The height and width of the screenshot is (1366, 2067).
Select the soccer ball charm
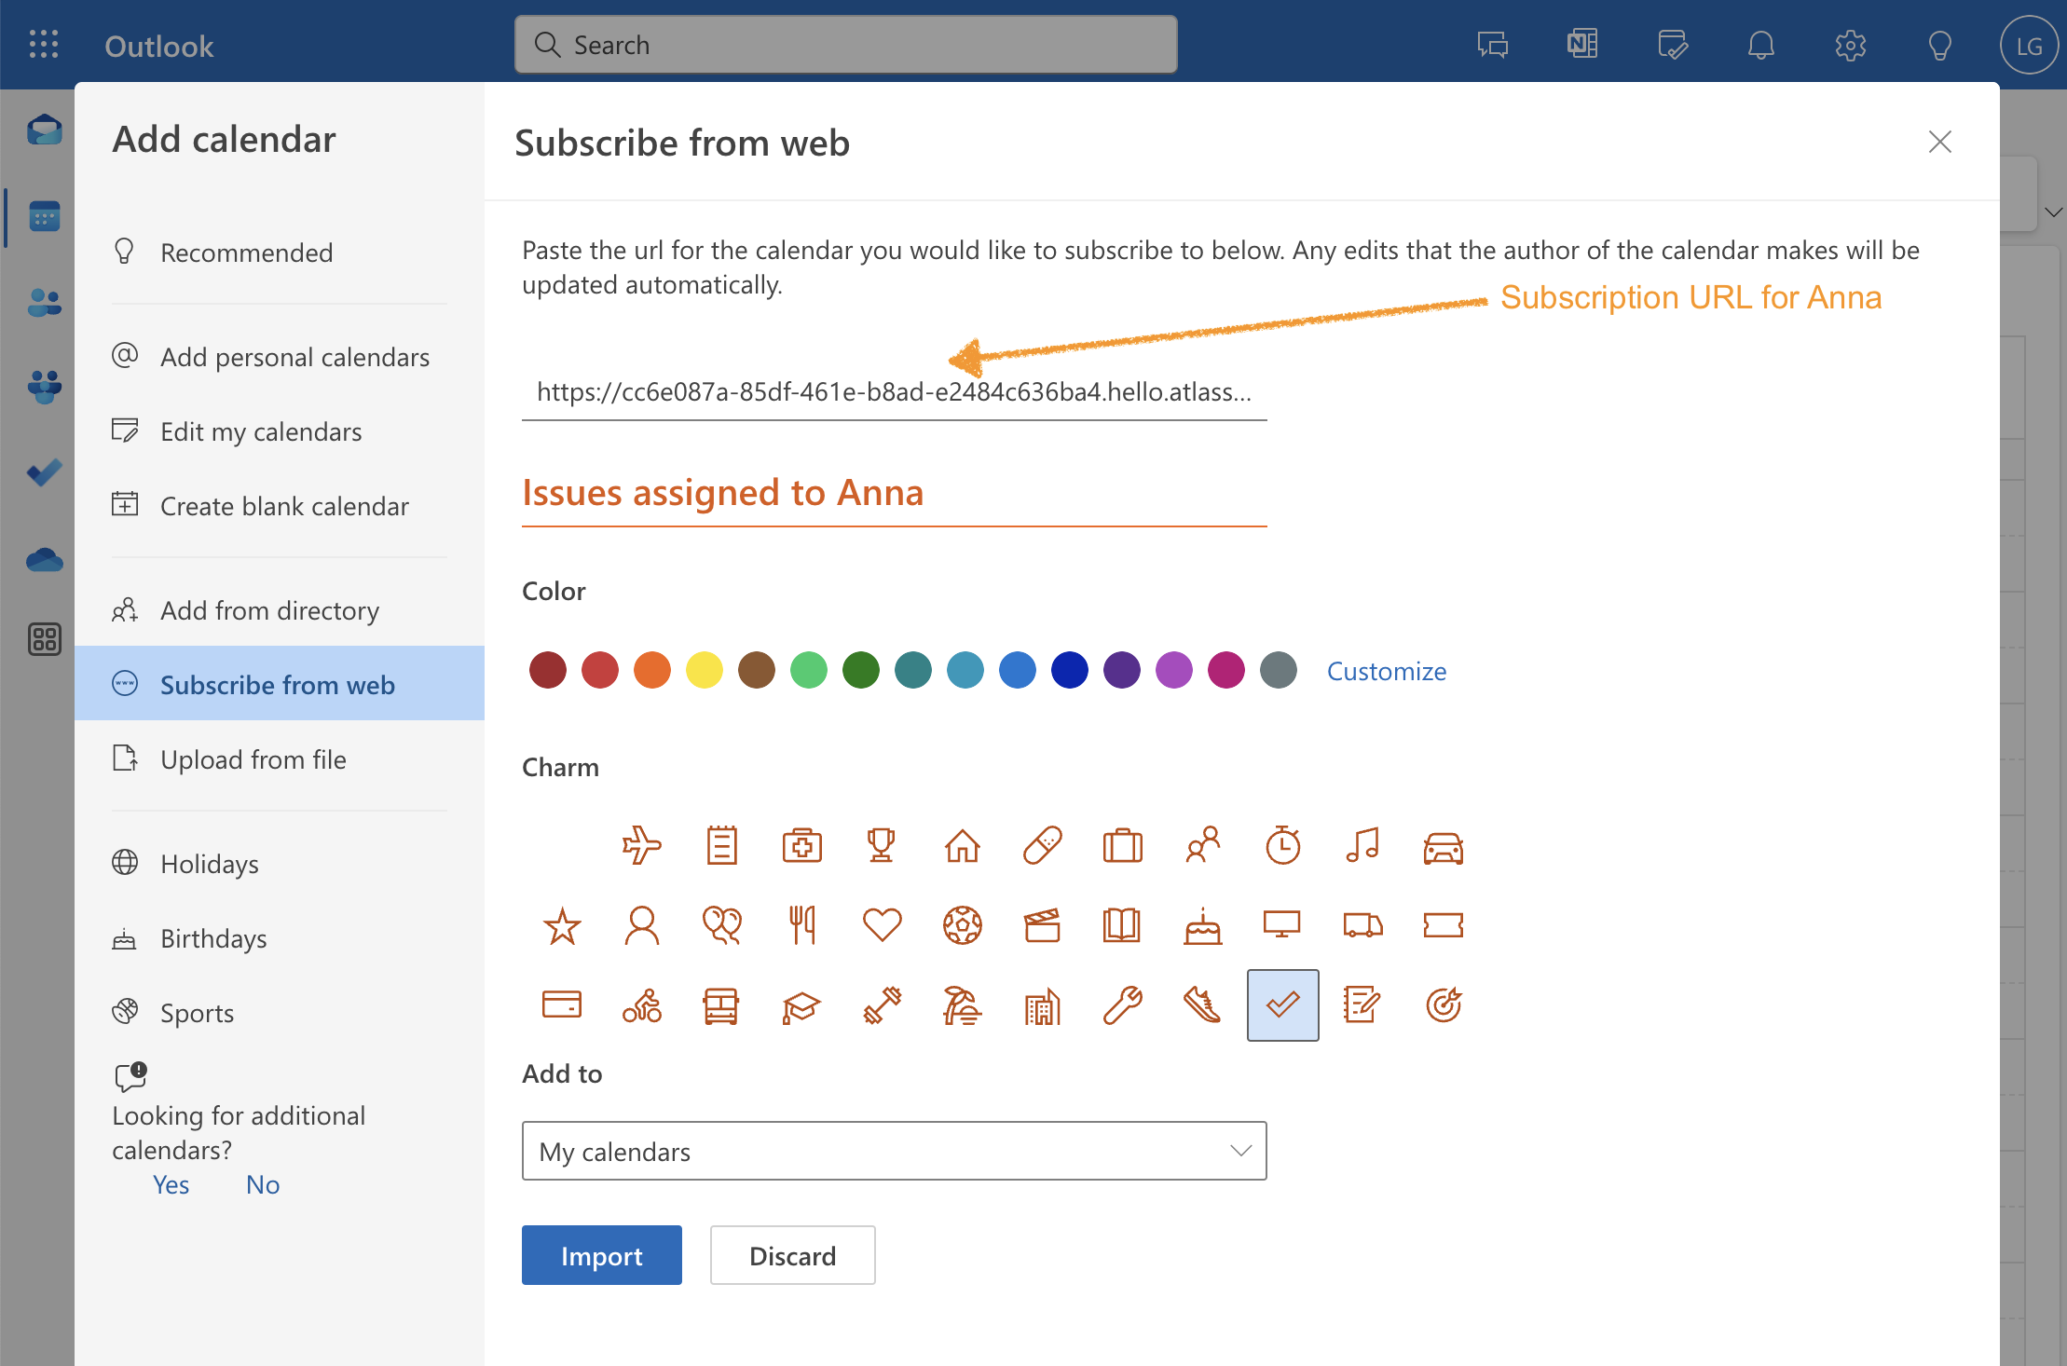pos(963,925)
